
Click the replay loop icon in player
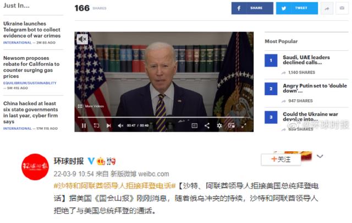pyautogui.click(x=96, y=125)
